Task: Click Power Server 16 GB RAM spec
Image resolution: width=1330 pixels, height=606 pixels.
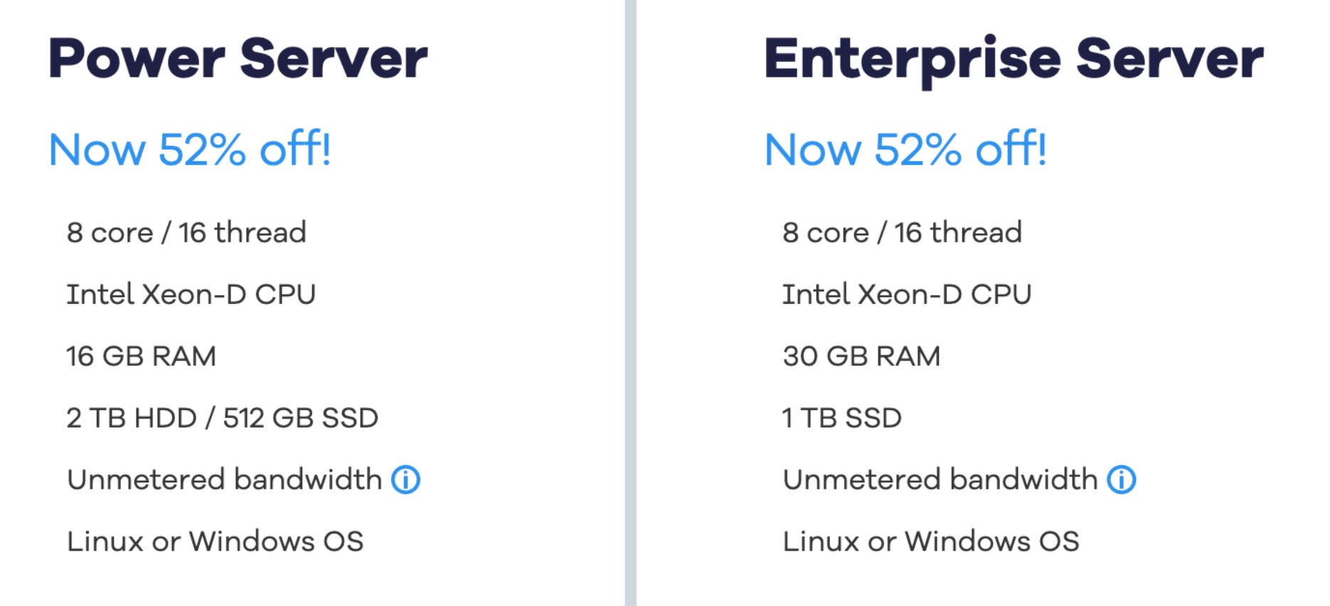Action: (141, 356)
